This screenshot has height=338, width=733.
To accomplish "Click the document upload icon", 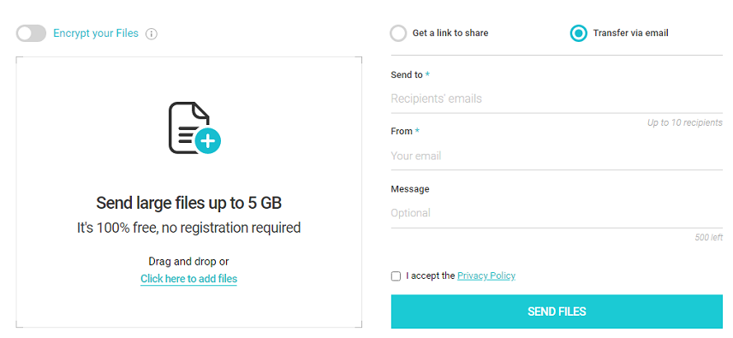I will pos(194,127).
